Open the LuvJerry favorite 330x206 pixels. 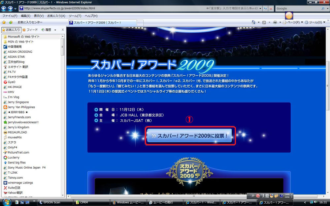coord(12,158)
